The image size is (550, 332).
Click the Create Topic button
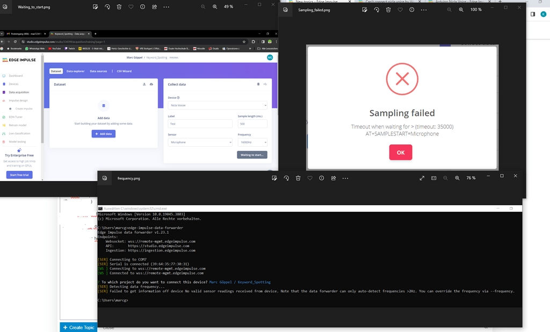point(78,327)
